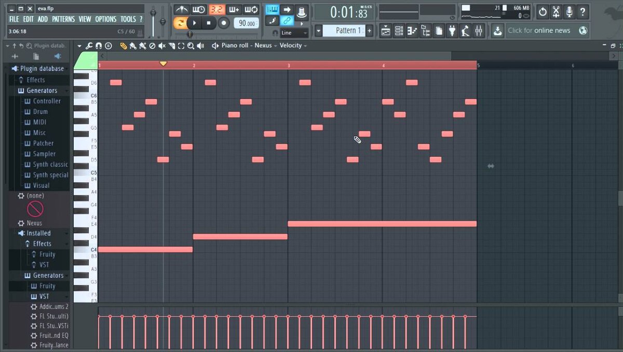The image size is (623, 352).
Task: Click the one-click audio recording microphone icon
Action: [x=570, y=12]
